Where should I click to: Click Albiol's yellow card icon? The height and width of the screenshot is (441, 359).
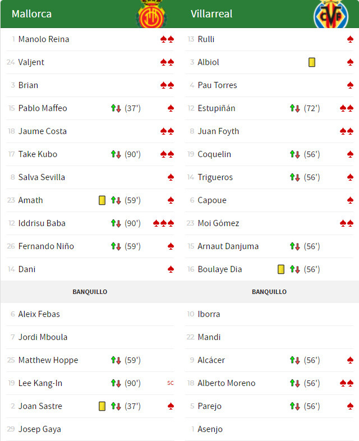pyautogui.click(x=312, y=62)
